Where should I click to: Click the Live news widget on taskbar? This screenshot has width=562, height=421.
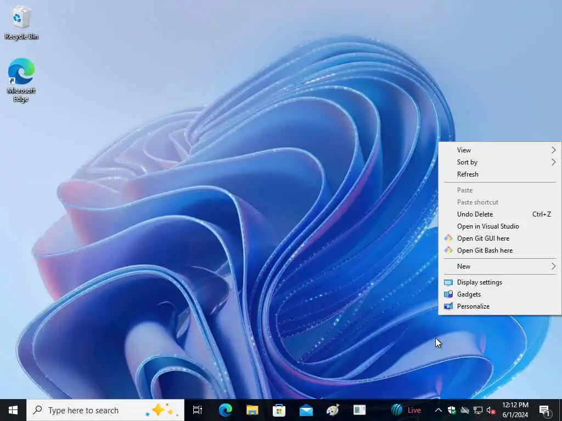pyautogui.click(x=406, y=410)
